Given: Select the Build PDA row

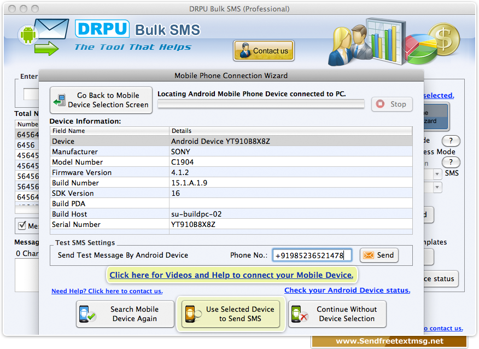Looking at the screenshot, I should point(231,203).
